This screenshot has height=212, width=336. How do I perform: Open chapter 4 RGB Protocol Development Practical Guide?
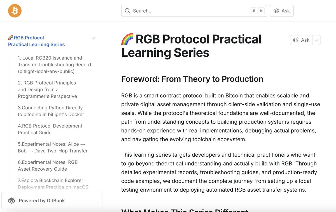tap(50, 129)
